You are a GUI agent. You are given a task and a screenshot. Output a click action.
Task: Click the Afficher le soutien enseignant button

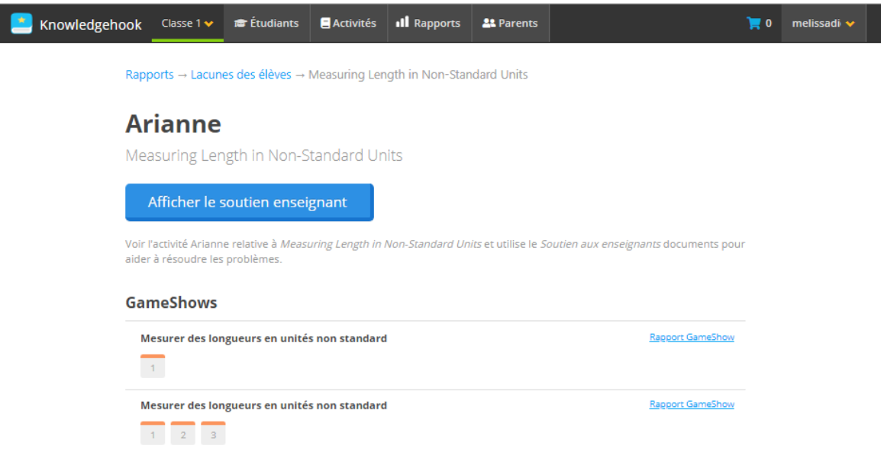pos(250,203)
